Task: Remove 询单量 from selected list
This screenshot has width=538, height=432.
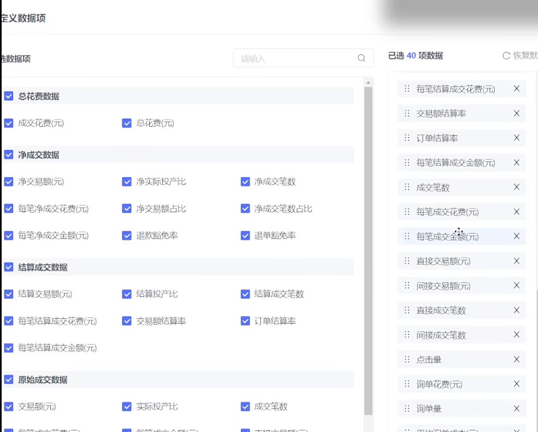Action: click(x=516, y=408)
